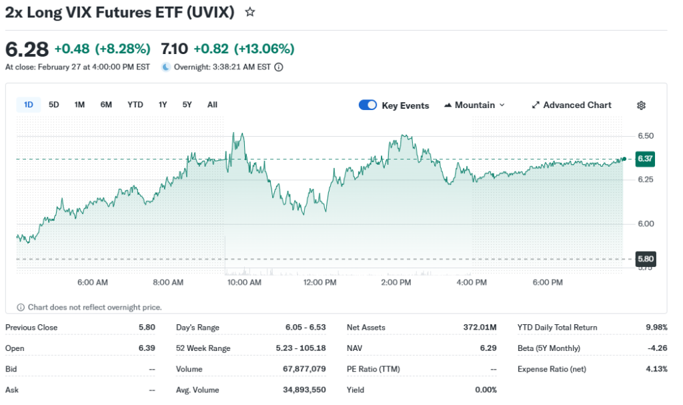Screen dimensions: 683x405
Task: Toggle the Key Events switch
Action: (368, 105)
